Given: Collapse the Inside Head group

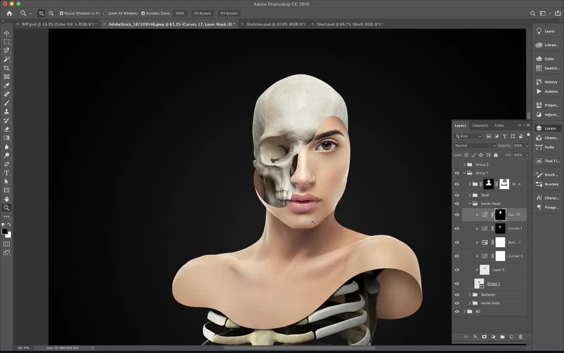Looking at the screenshot, I should [x=470, y=203].
